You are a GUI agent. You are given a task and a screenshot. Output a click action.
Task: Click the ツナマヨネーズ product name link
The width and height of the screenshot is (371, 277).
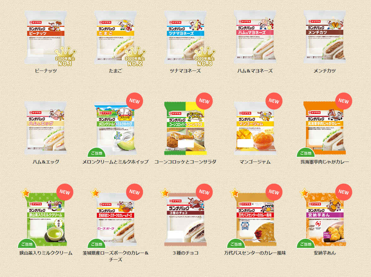pos(185,71)
